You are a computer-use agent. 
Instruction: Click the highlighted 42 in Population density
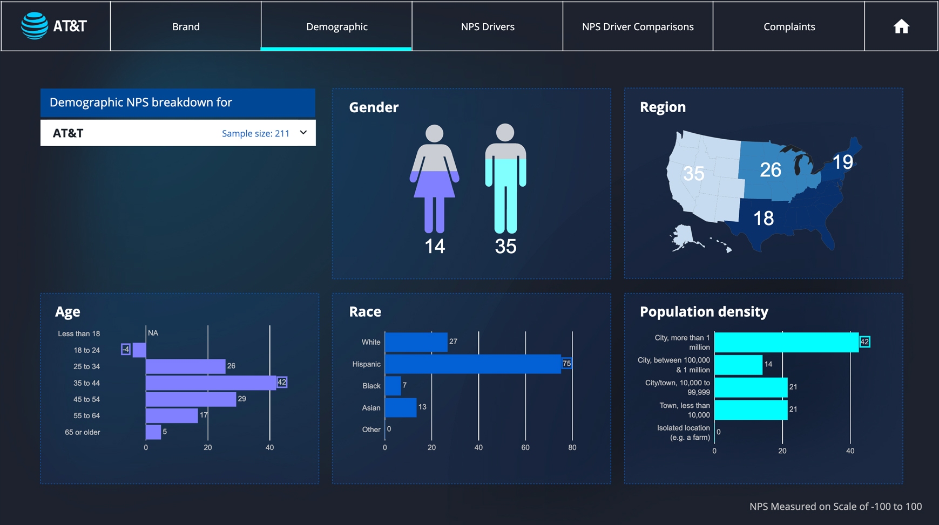click(x=864, y=342)
